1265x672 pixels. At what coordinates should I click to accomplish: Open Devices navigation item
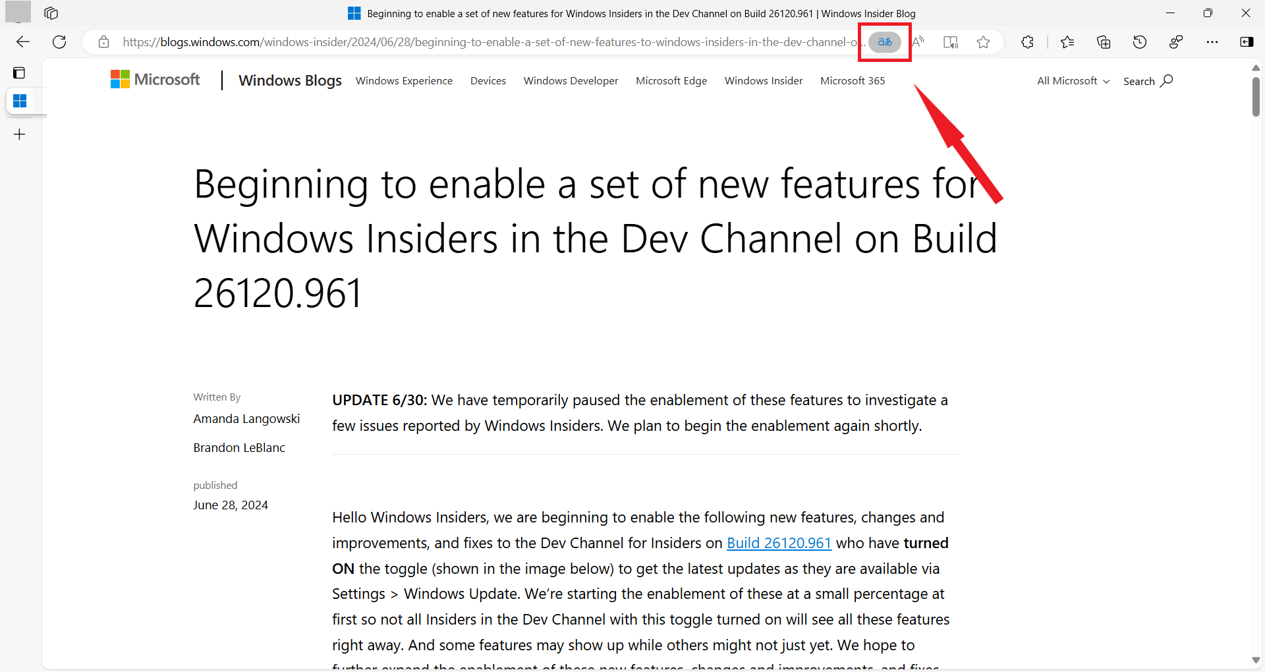(x=488, y=80)
